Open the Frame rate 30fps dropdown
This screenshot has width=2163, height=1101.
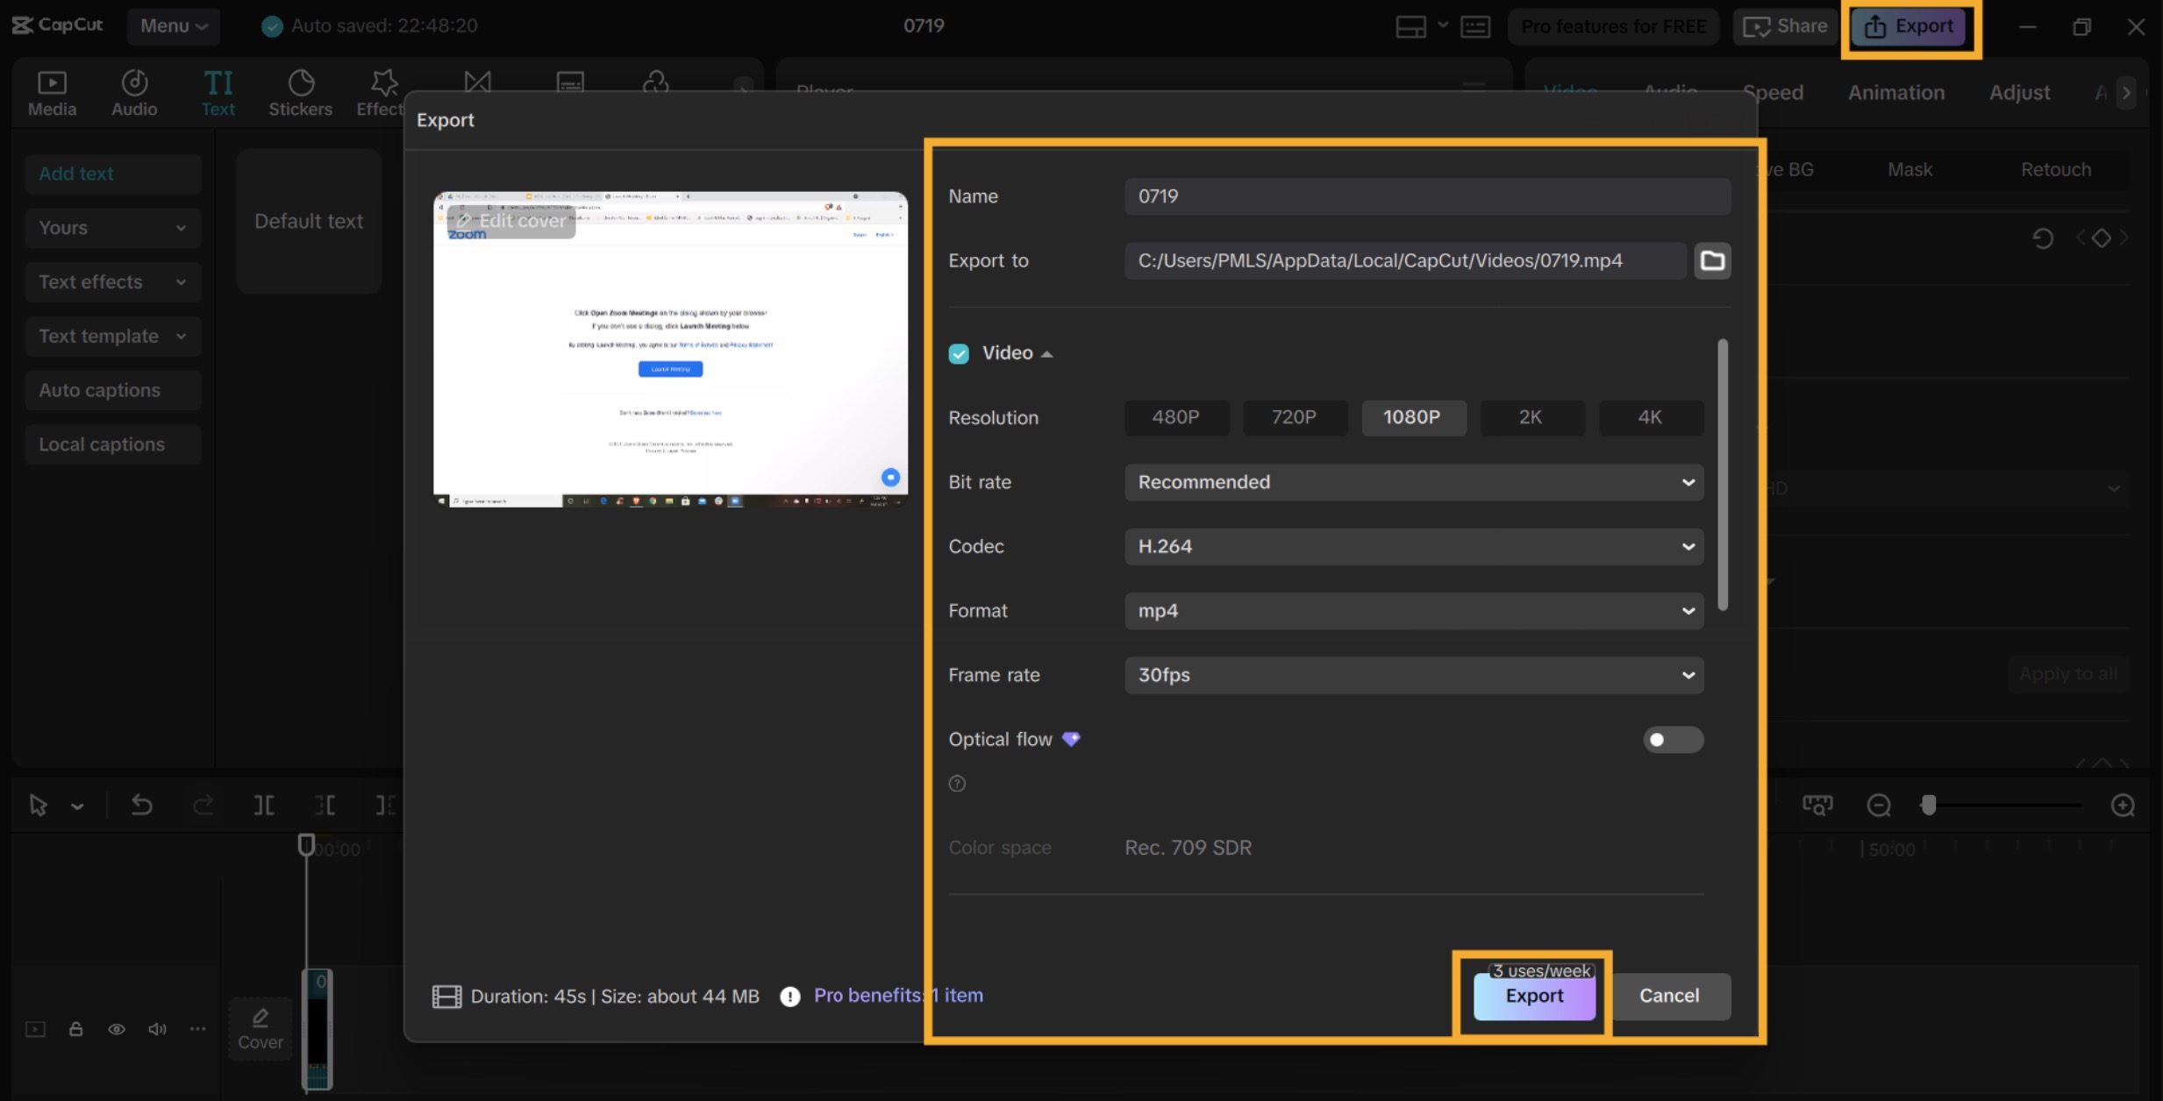pyautogui.click(x=1413, y=675)
